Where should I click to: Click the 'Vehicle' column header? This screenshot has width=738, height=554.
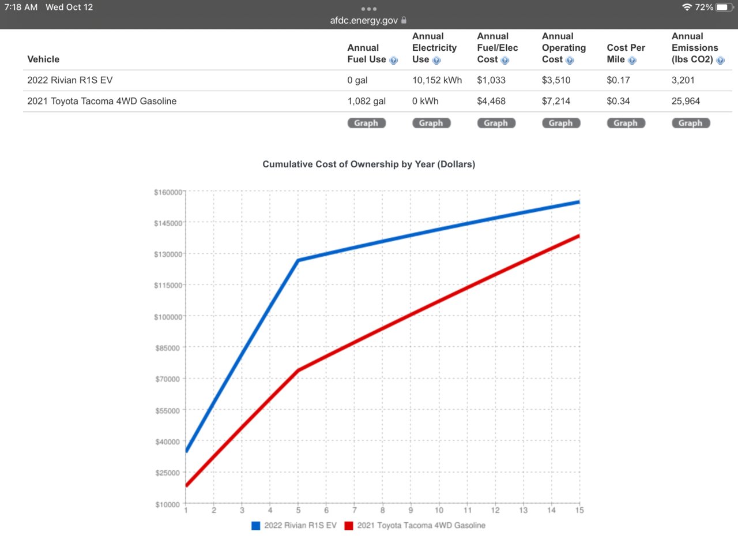pyautogui.click(x=43, y=59)
